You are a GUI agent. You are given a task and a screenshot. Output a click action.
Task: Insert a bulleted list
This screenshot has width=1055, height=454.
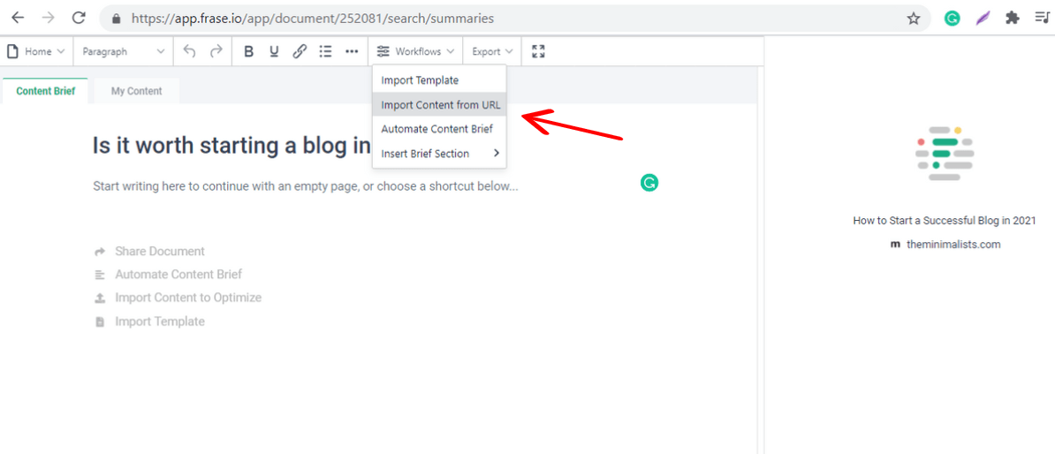(x=326, y=51)
